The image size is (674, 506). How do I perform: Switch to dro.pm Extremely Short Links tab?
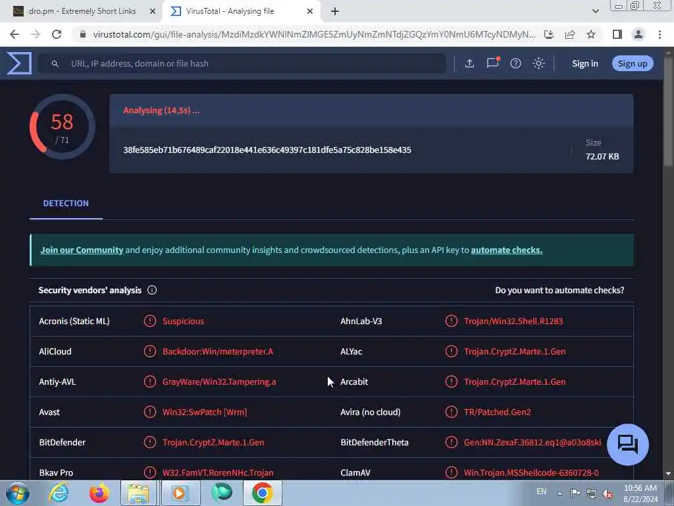tap(82, 11)
